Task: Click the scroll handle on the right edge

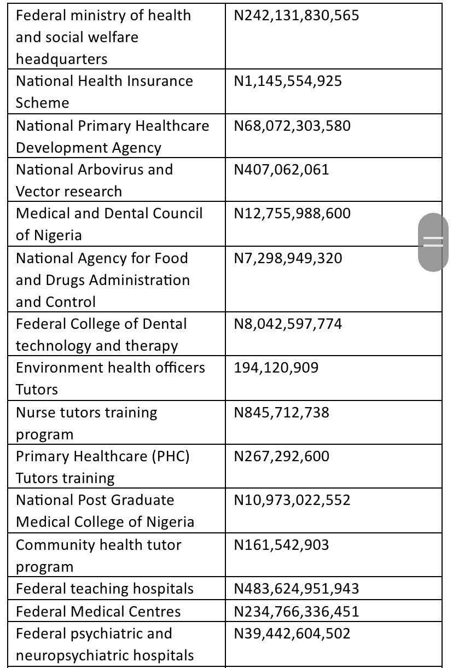Action: [433, 242]
